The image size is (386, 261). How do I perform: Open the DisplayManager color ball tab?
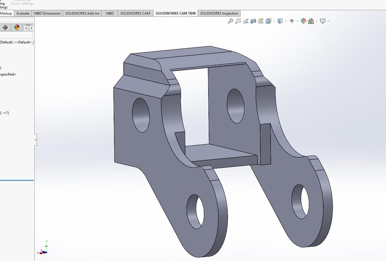tap(17, 28)
